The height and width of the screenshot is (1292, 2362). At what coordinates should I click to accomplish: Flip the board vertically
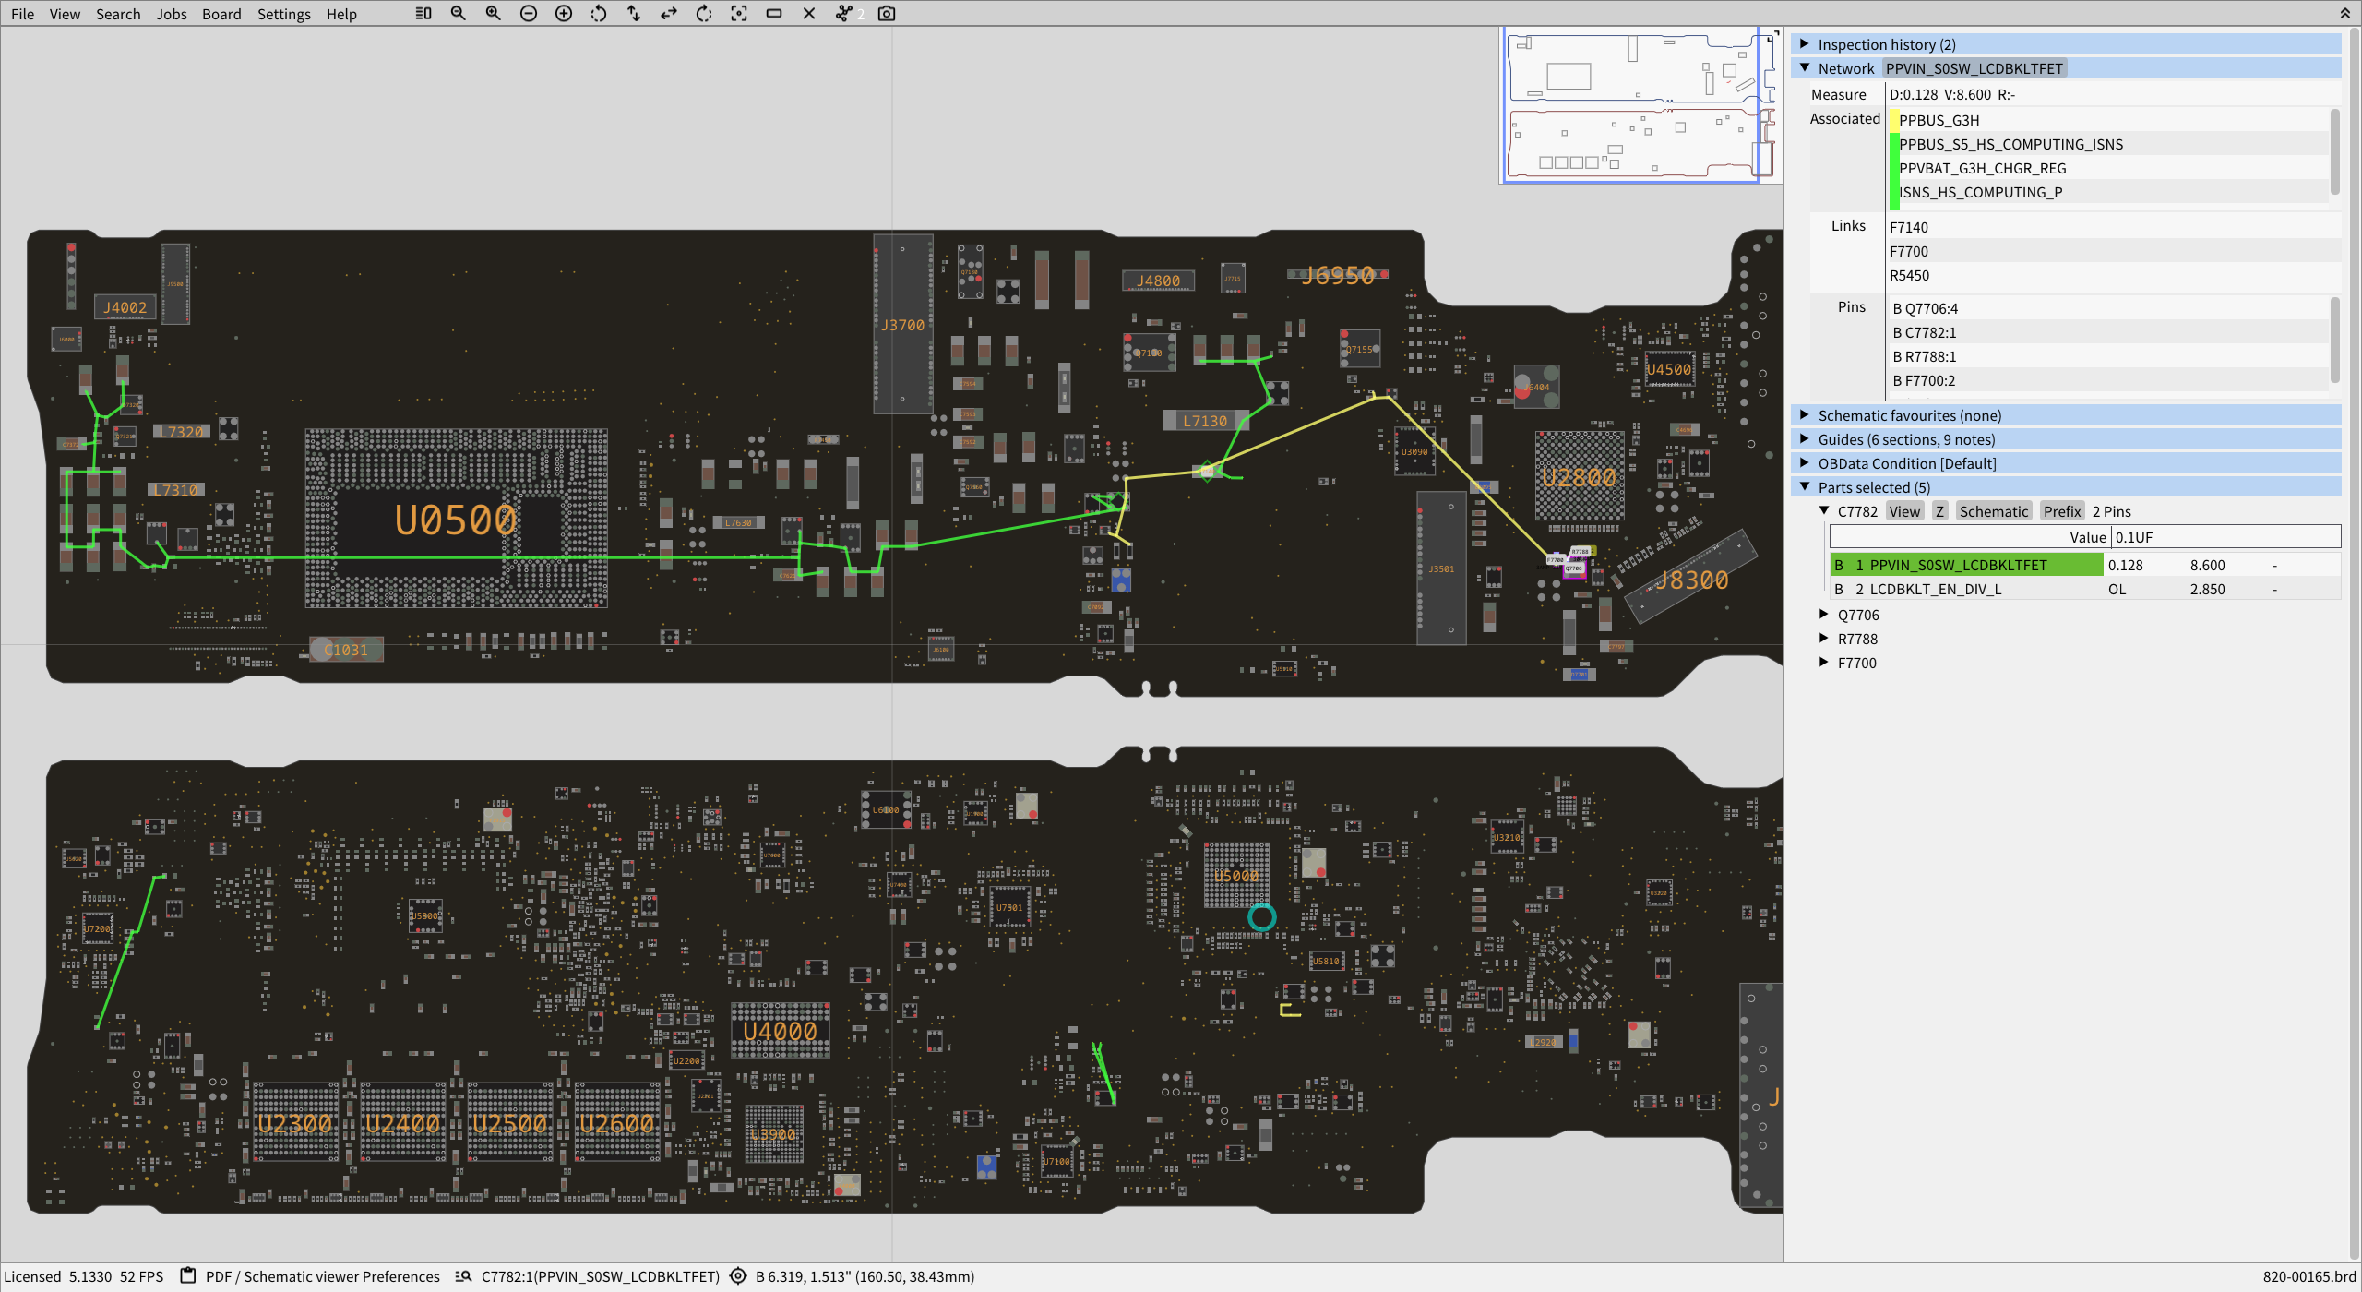(x=633, y=14)
